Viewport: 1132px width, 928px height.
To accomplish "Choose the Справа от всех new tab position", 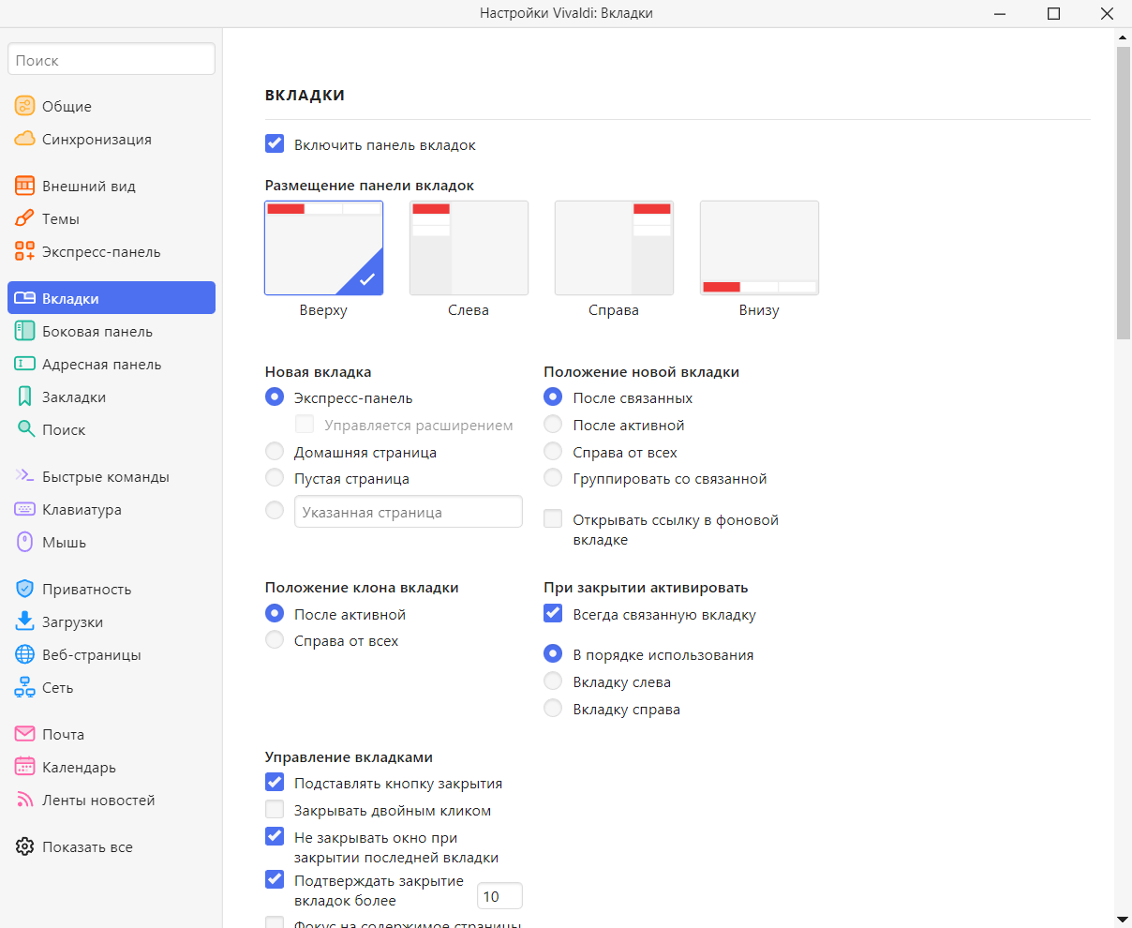I will 553,452.
